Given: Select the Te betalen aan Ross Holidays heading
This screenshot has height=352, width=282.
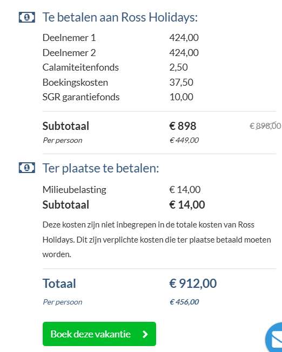Looking at the screenshot, I should 120,17.
